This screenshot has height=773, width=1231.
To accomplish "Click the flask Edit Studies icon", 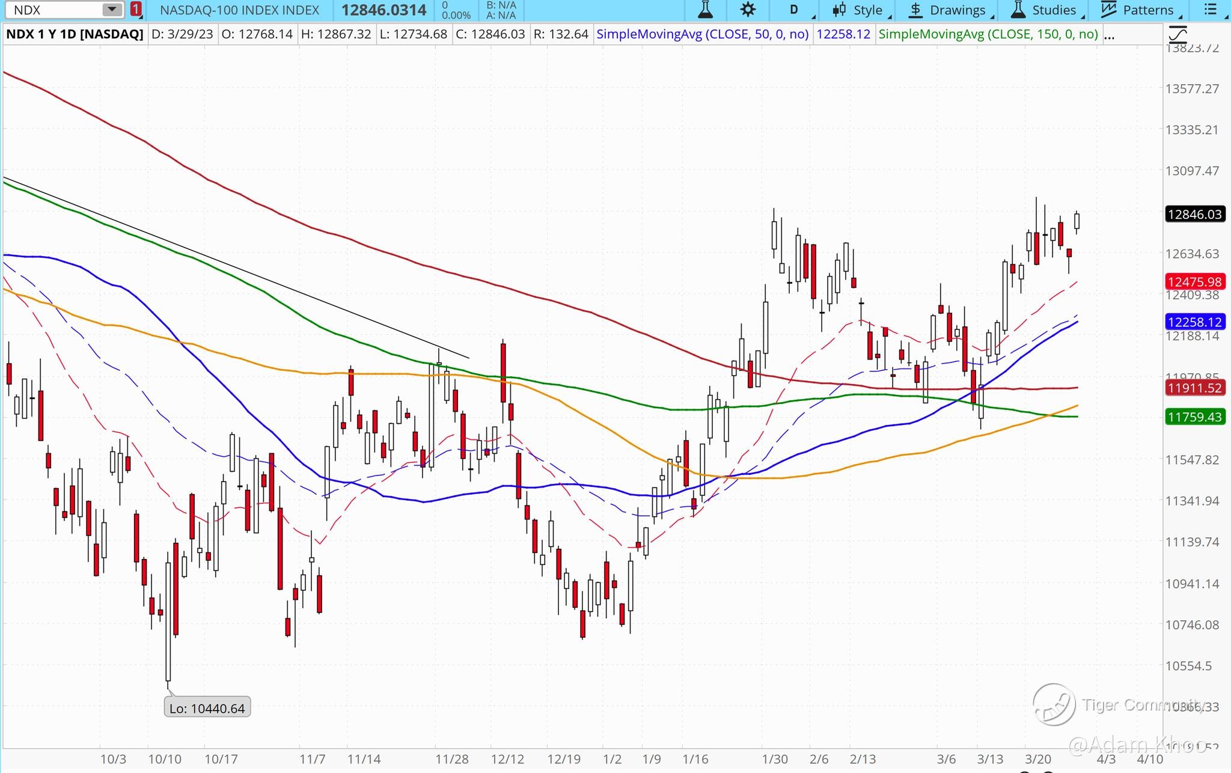I will point(705,10).
